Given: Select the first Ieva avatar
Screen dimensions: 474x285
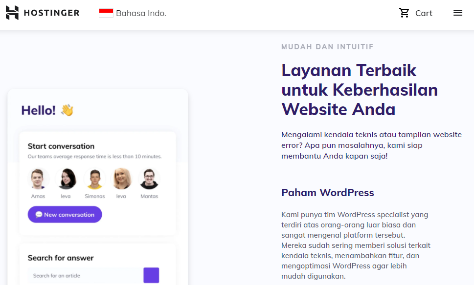Looking at the screenshot, I should pos(67,178).
